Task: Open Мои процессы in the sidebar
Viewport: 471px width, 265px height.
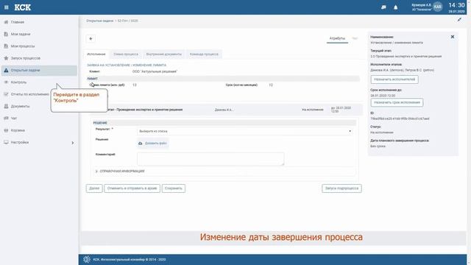Action: click(23, 46)
